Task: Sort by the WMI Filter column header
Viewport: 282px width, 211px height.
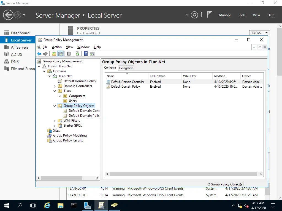Action: tap(197, 76)
